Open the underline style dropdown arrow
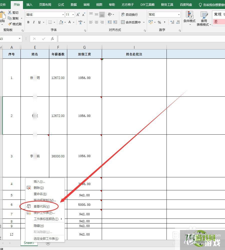Screen dimensions: 225x250 [43, 22]
